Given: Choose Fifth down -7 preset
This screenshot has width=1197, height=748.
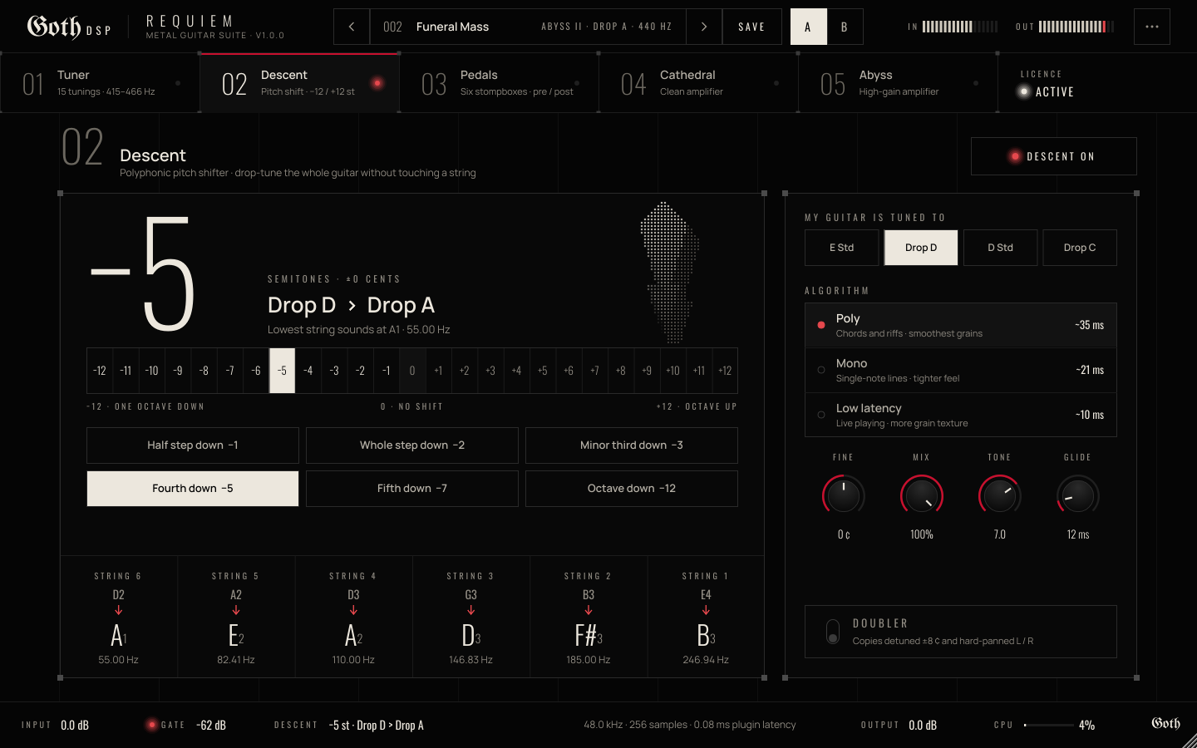Looking at the screenshot, I should (412, 489).
